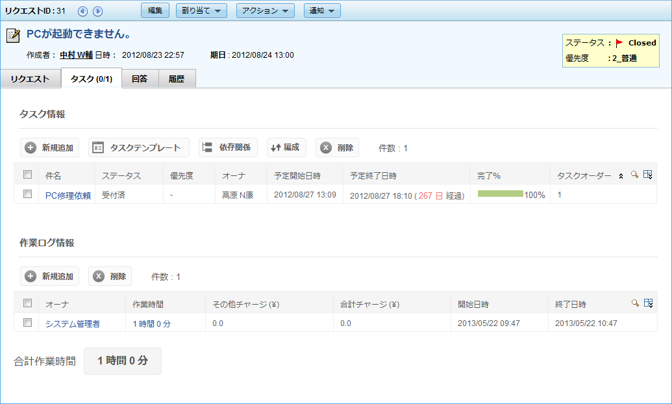Click the その他チャージ (¥) column header
672x404 pixels.
tap(246, 305)
